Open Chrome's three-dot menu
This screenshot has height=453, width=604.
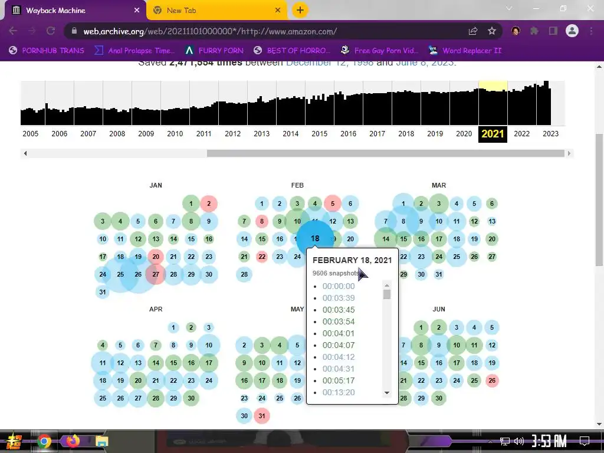pyautogui.click(x=591, y=31)
